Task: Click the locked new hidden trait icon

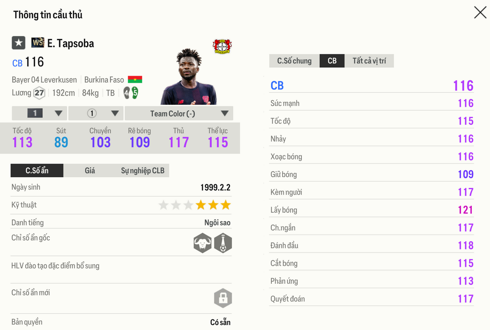Action: [223, 298]
